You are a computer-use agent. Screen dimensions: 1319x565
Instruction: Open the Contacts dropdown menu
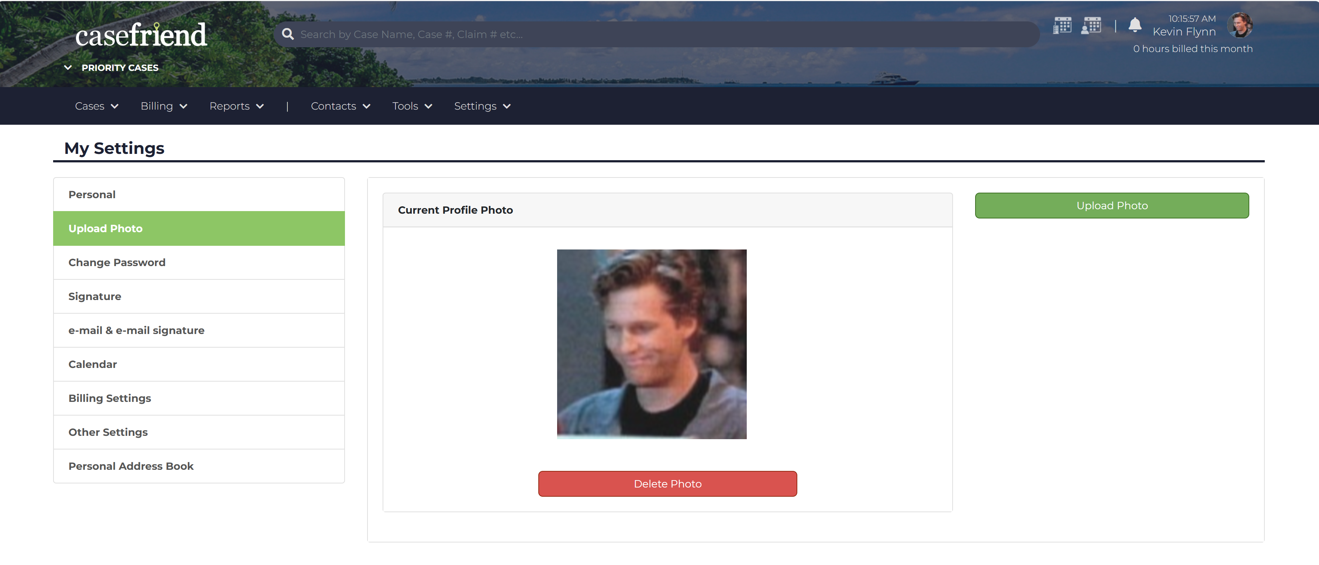(341, 106)
